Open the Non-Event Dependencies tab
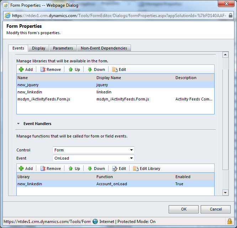 [x=104, y=48]
